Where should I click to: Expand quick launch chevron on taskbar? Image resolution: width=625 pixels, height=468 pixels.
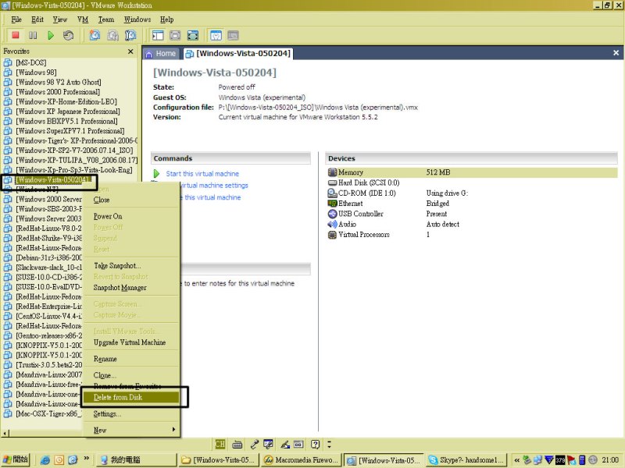tap(87, 459)
